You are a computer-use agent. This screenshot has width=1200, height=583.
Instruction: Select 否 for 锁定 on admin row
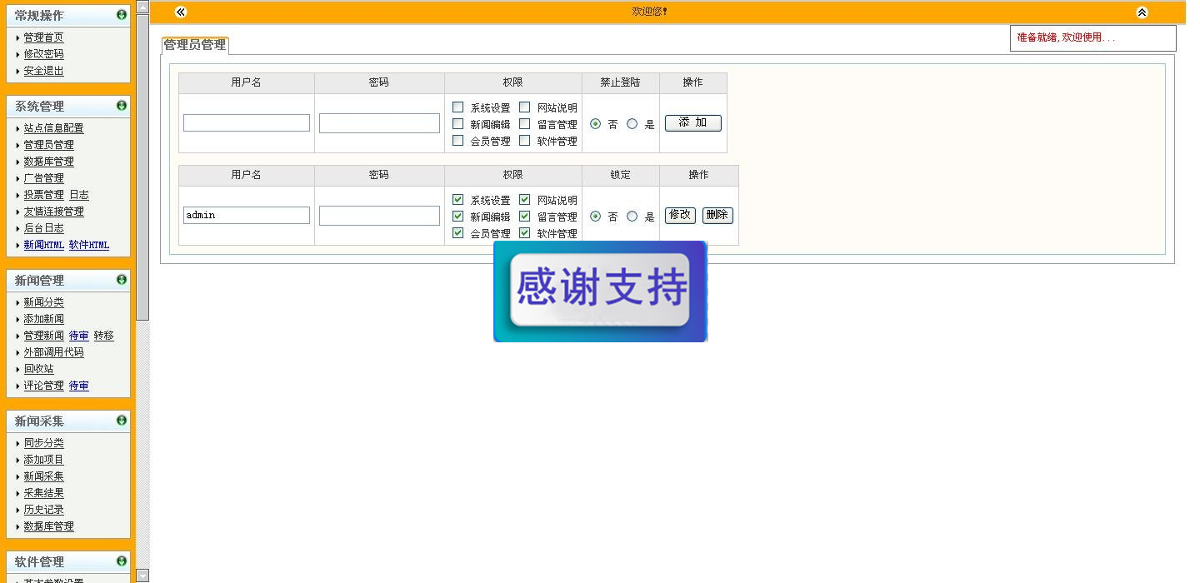pyautogui.click(x=595, y=217)
